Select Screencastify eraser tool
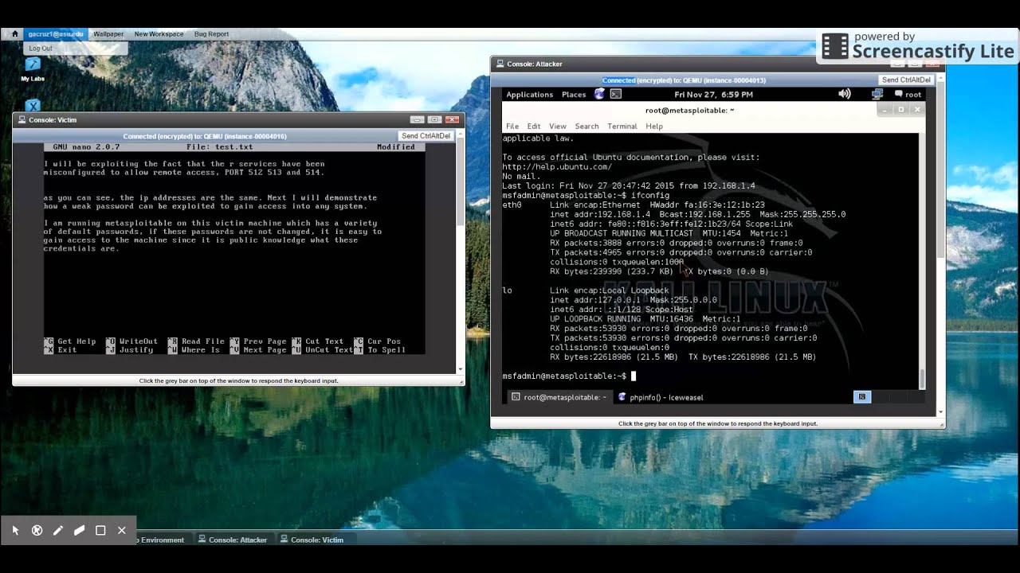 coord(79,530)
